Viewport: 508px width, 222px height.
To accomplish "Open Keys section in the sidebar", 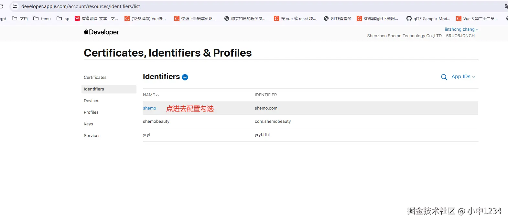I will pos(88,124).
